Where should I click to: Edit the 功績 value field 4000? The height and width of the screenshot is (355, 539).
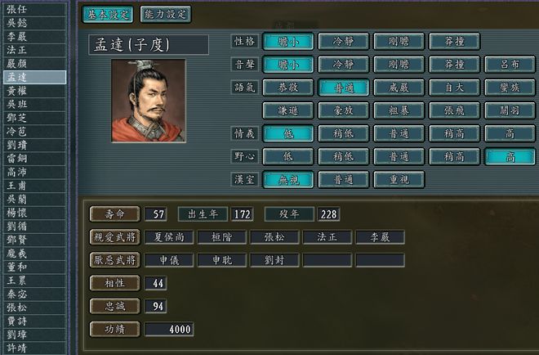click(x=169, y=329)
